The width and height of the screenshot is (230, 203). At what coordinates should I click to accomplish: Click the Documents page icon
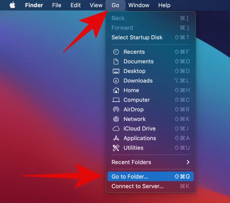(x=116, y=61)
